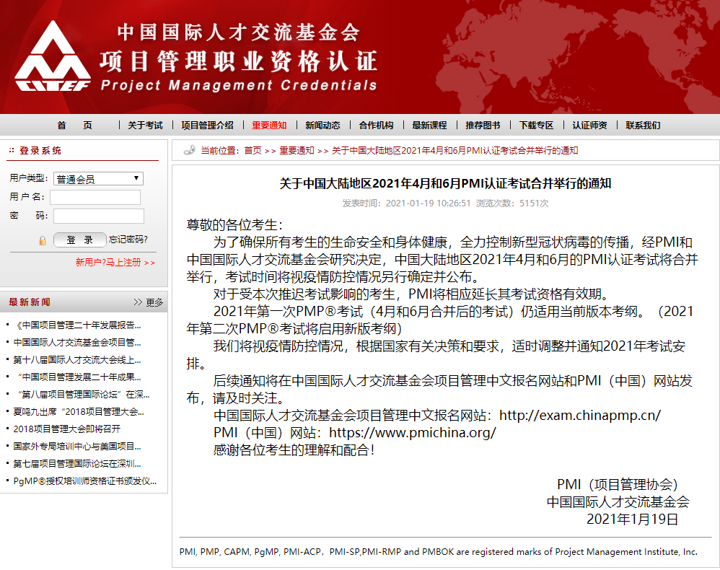Image resolution: width=720 pixels, height=570 pixels.
Task: Open news item 夏鸣九出席“2018项目管理大会
Action: 79,411
